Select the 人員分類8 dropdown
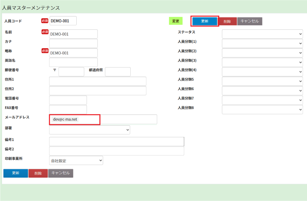Viewport: 307px width, 201px height. 262,110
